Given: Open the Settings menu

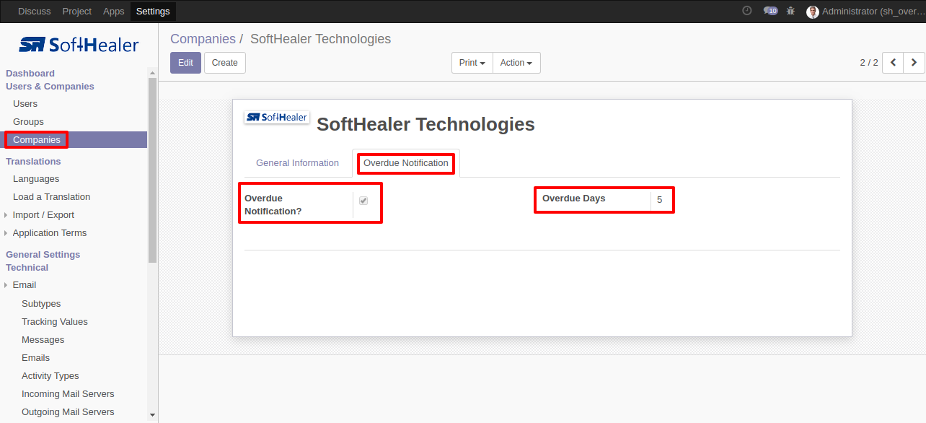Looking at the screenshot, I should tap(153, 12).
